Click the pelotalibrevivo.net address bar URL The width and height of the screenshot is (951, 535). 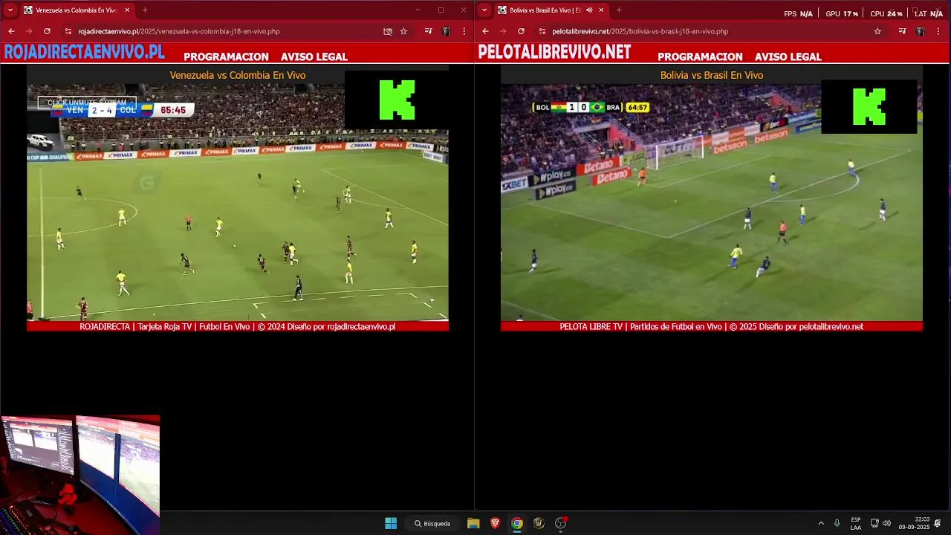pyautogui.click(x=640, y=31)
